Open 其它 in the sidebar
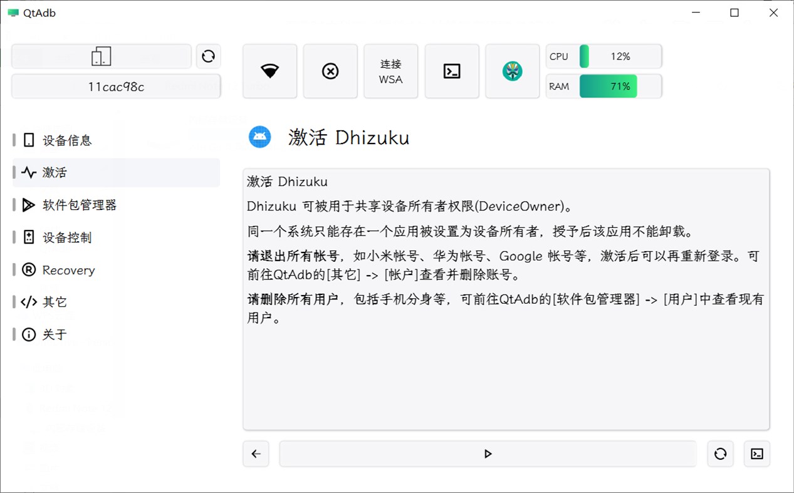 (x=116, y=302)
